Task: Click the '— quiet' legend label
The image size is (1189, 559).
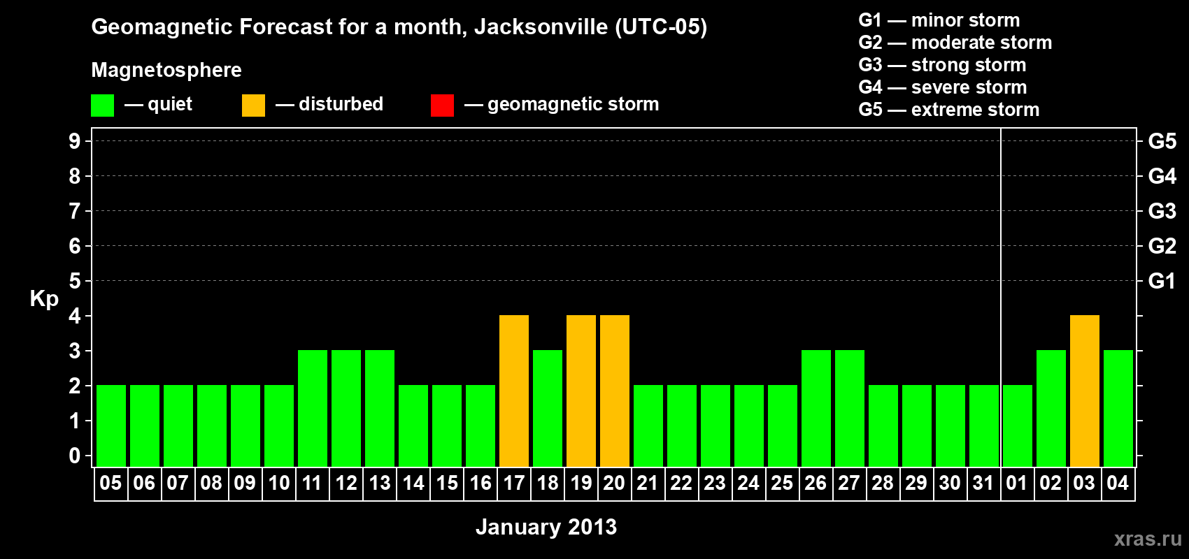Action: click(158, 104)
